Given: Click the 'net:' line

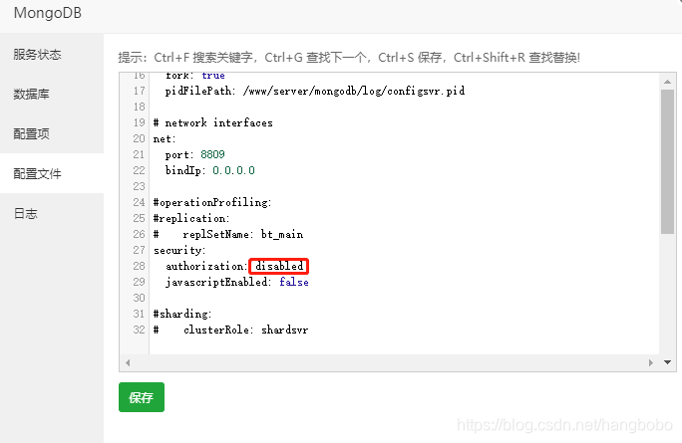Looking at the screenshot, I should [x=165, y=139].
